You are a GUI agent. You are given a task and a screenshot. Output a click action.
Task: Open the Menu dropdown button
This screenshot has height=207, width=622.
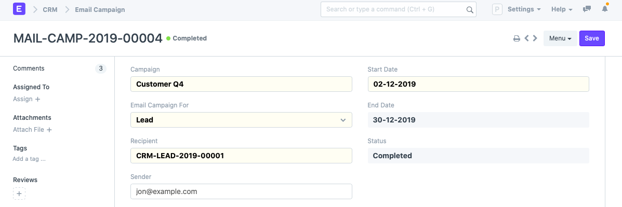point(560,38)
